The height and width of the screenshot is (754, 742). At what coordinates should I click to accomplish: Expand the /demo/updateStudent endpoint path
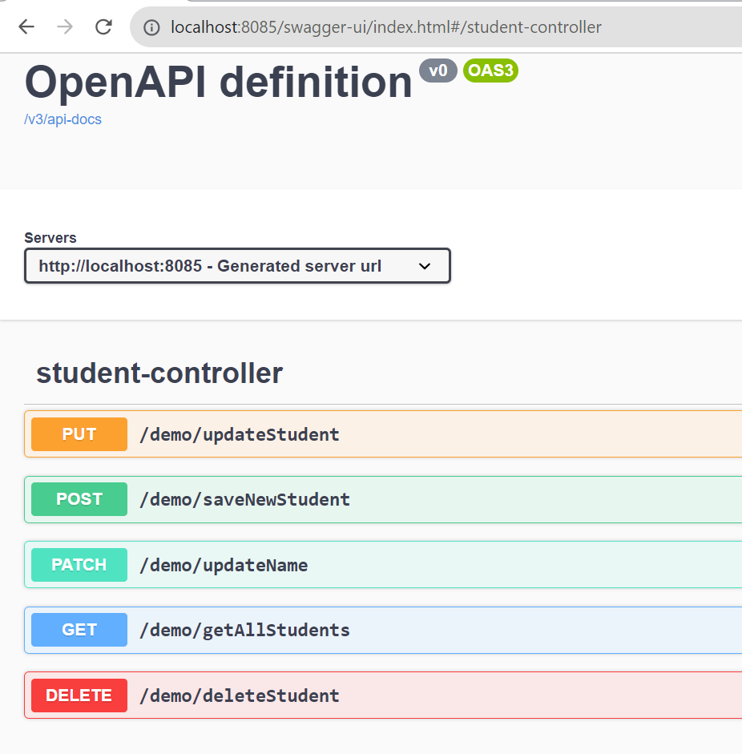tap(240, 435)
